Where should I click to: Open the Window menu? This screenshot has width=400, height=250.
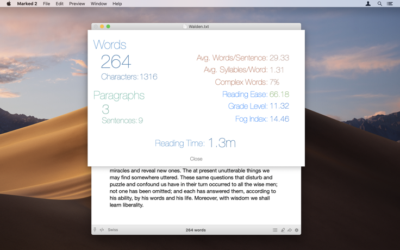(99, 4)
